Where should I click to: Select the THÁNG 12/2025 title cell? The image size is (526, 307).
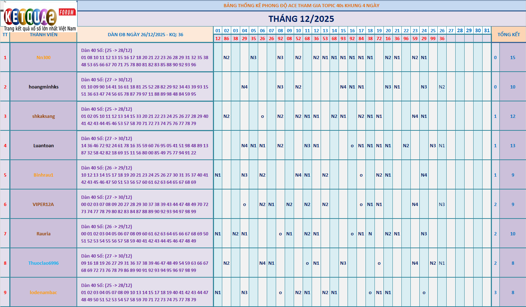(x=301, y=19)
